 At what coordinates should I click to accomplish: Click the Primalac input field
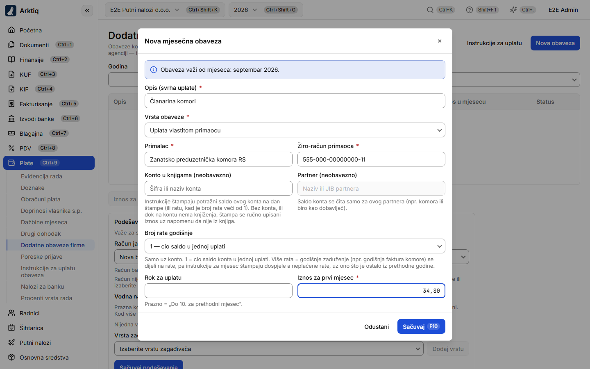(x=218, y=159)
